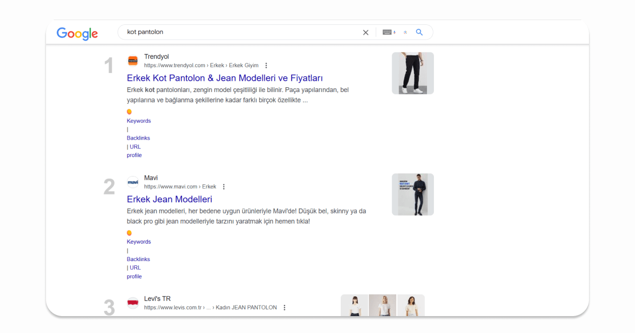Open the three-dot menu beside the Levi's URL
Screen dimensions: 635x333
click(285, 308)
